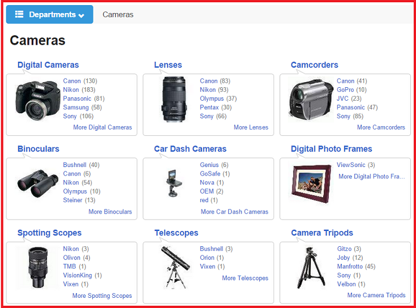The image size is (416, 308).
Task: Open the Spotting Scopes heading
Action: pos(49,233)
